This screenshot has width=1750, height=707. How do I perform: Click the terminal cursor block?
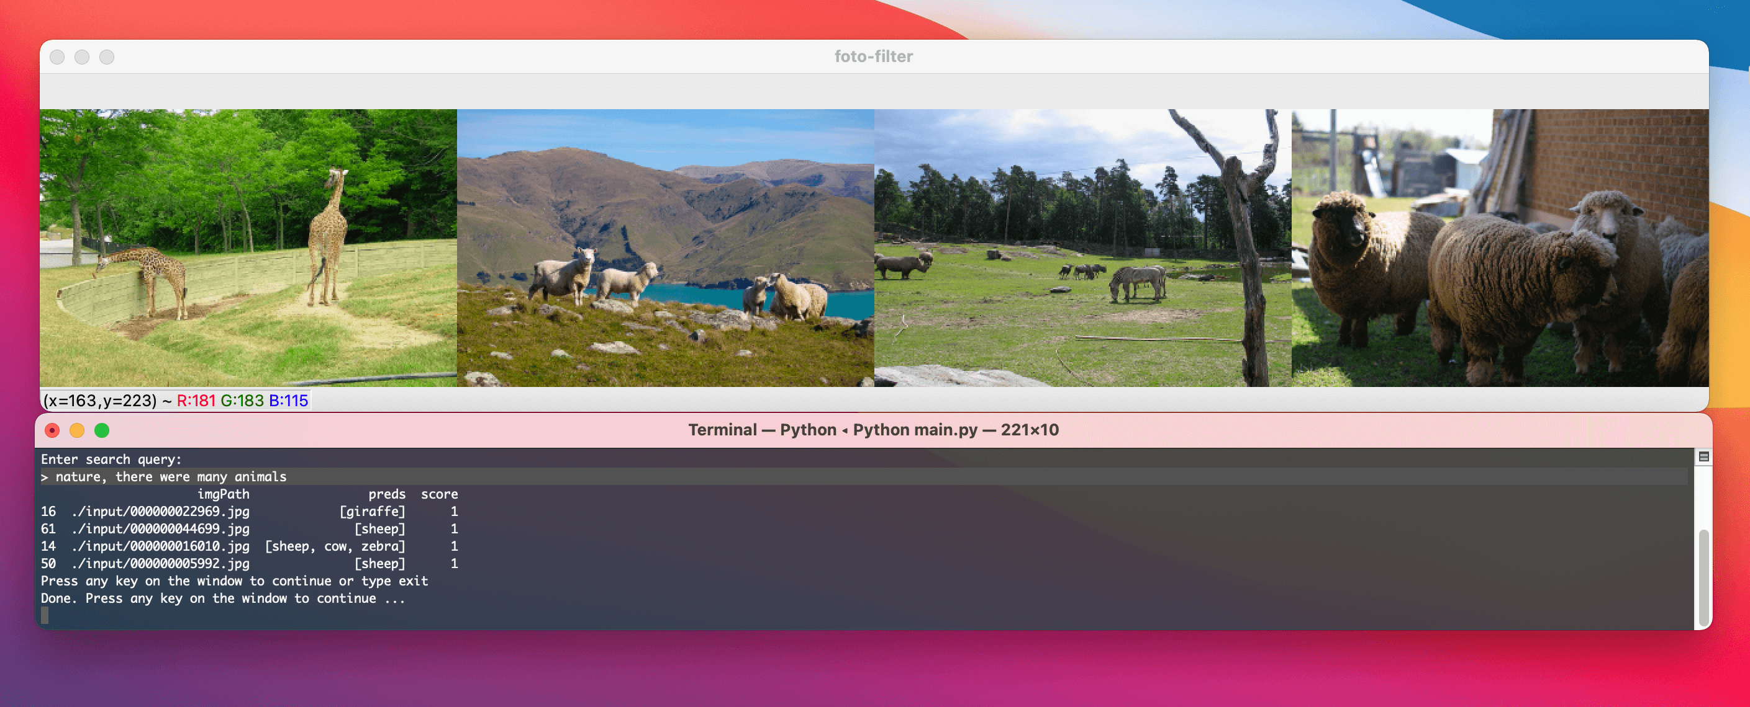45,615
